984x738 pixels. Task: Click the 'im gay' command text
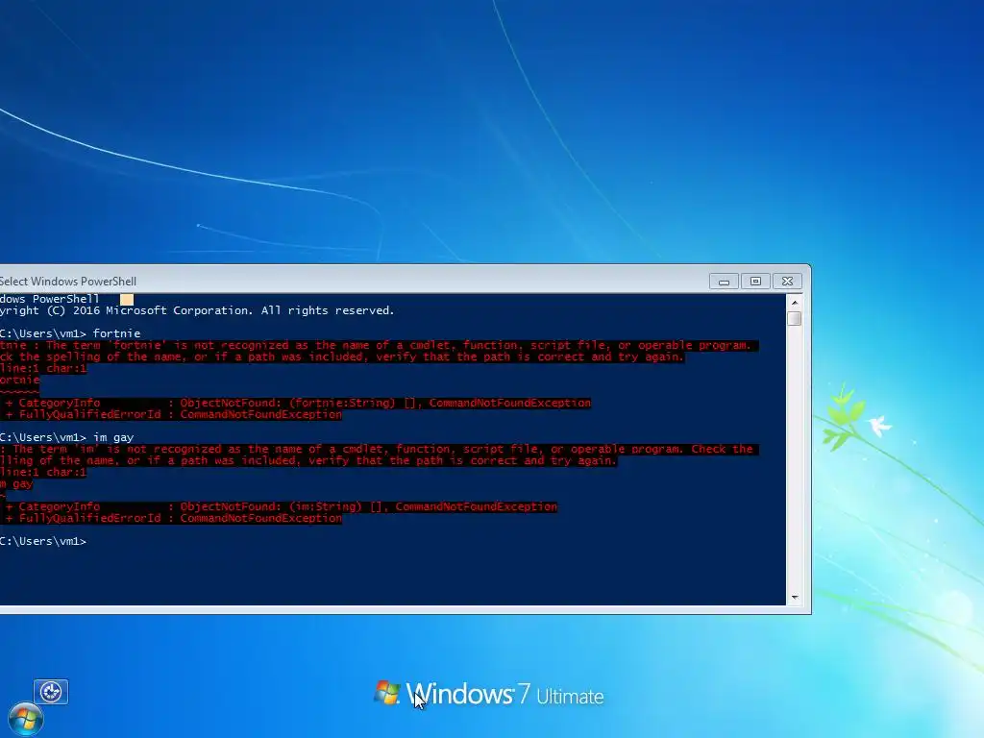tap(113, 437)
